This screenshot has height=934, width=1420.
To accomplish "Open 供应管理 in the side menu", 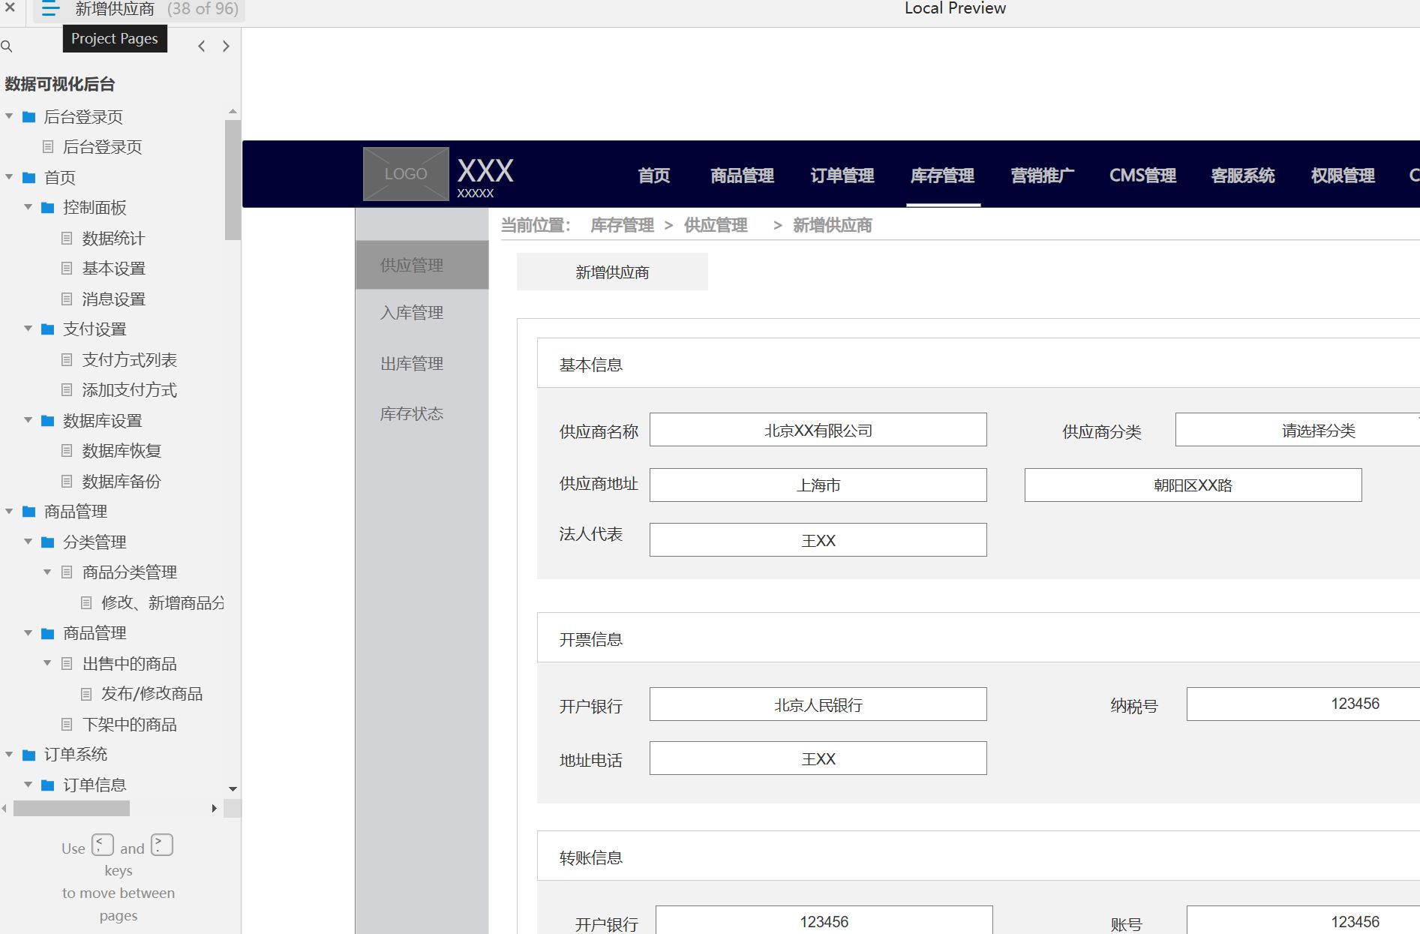I will click(422, 265).
